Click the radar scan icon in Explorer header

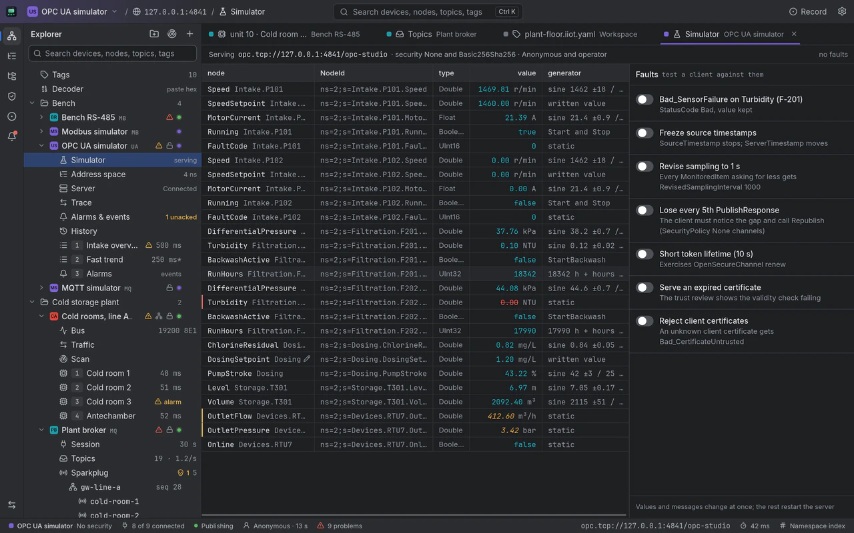click(172, 34)
